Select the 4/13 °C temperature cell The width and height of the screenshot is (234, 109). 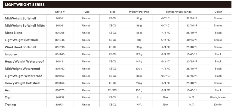(x=165, y=40)
